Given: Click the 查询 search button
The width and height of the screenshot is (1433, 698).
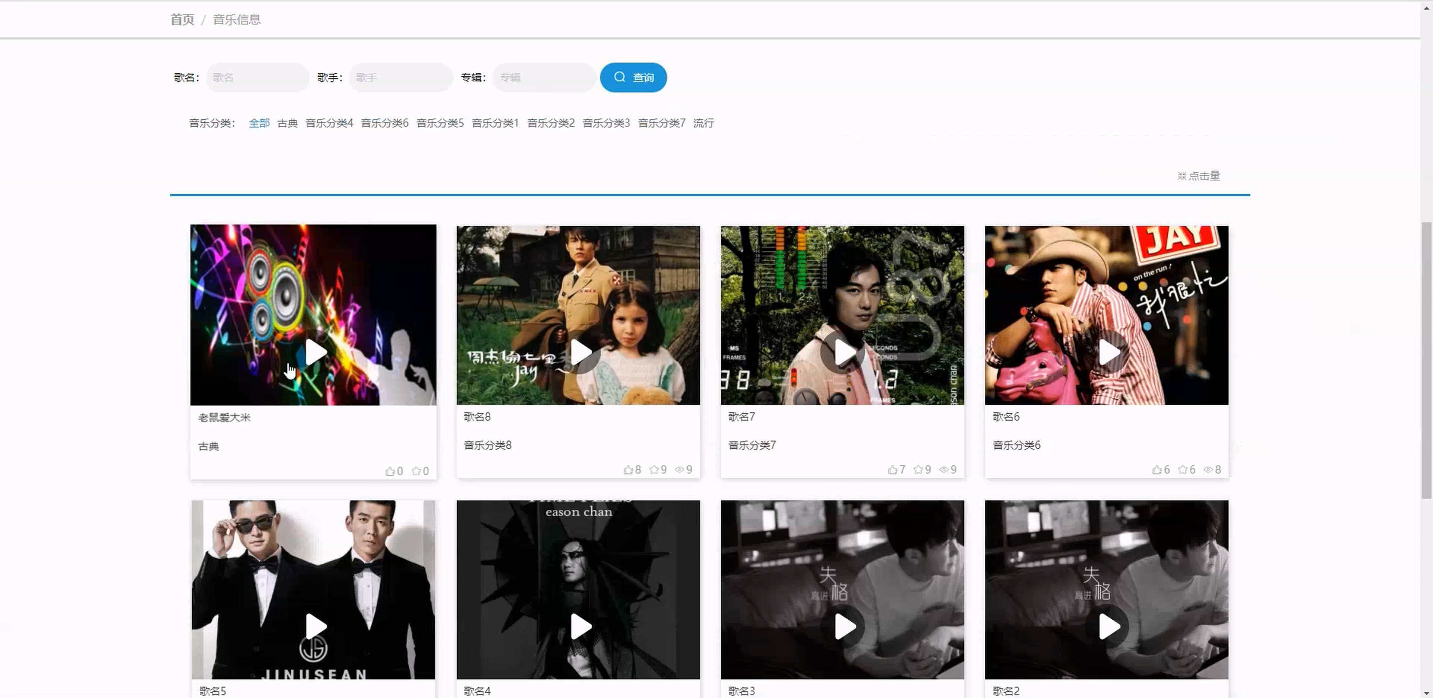Looking at the screenshot, I should coord(633,78).
